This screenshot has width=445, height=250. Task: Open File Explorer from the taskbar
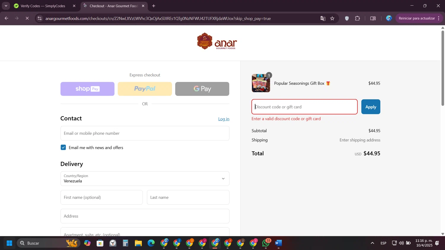coord(138,243)
